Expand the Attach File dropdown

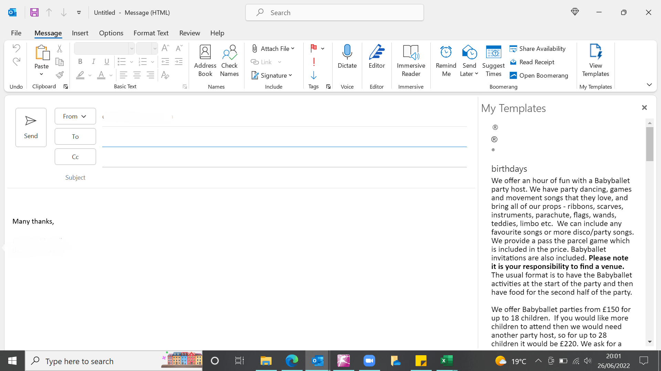[x=293, y=49]
